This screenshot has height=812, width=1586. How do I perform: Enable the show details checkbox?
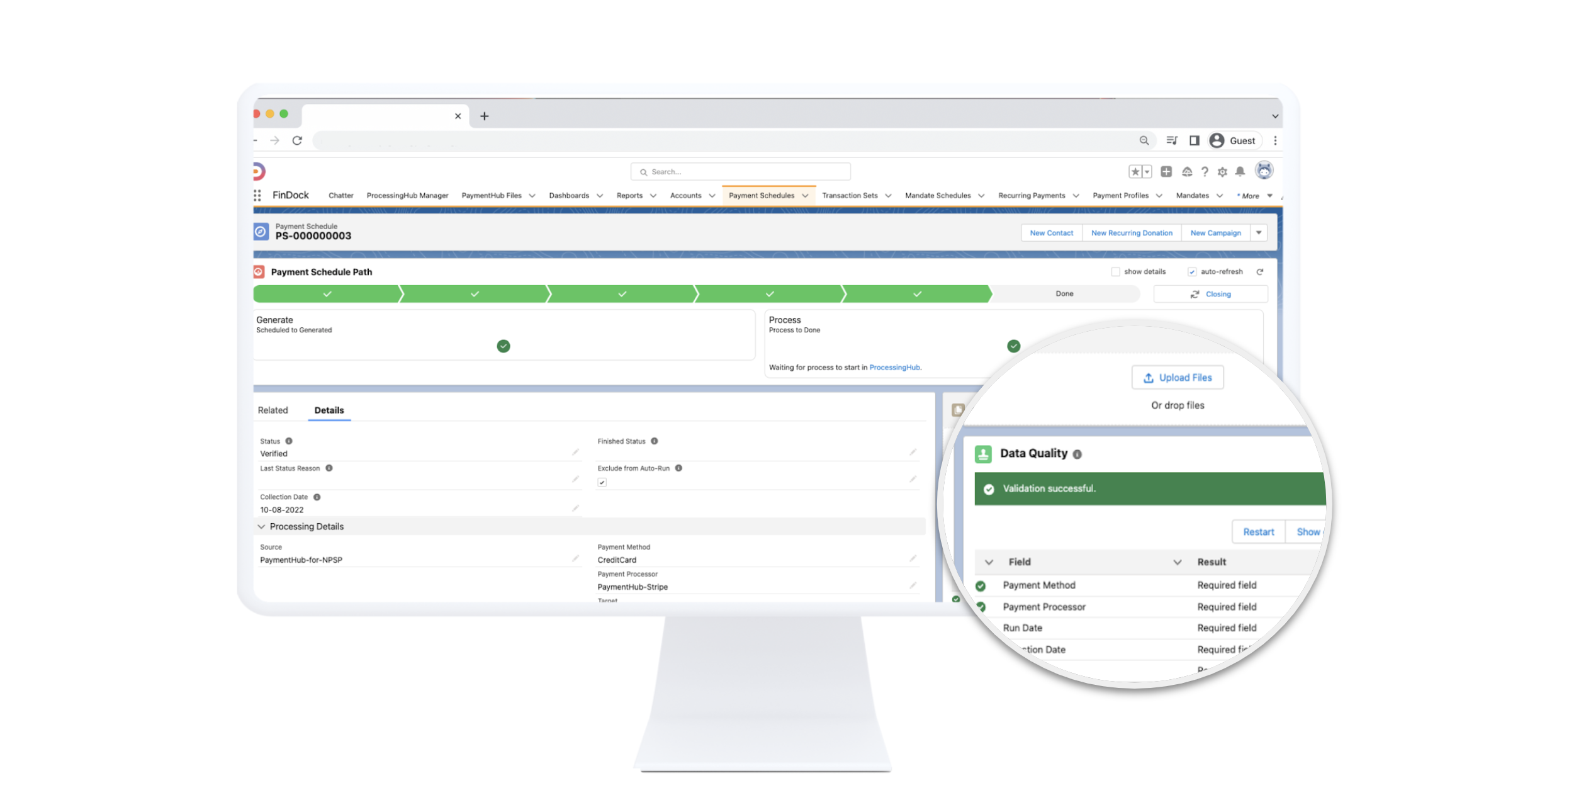[1115, 272]
